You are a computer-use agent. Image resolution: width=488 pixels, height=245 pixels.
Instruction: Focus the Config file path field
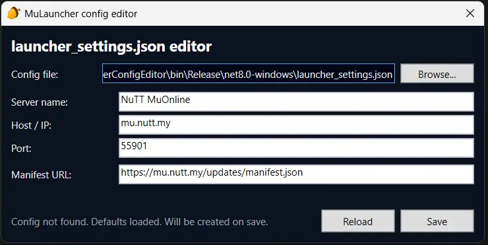click(249, 73)
